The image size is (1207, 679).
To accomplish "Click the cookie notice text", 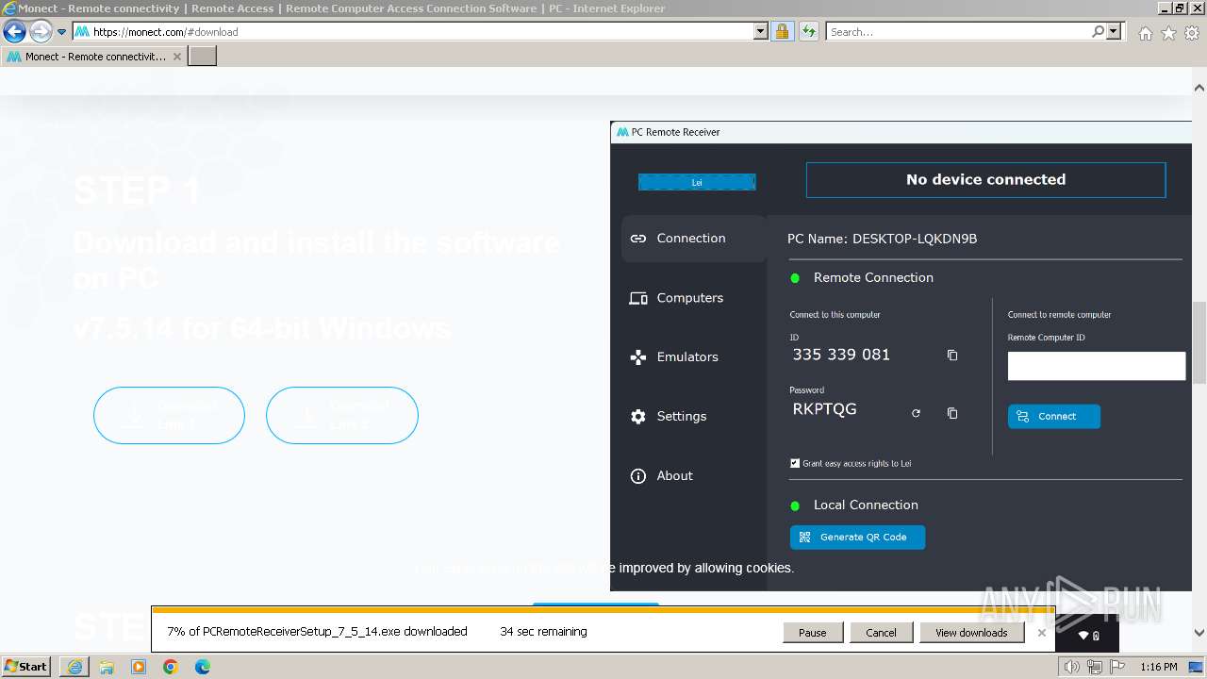I will 604,568.
